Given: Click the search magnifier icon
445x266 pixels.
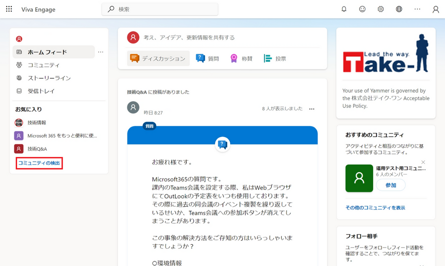Looking at the screenshot, I should coord(111,9).
